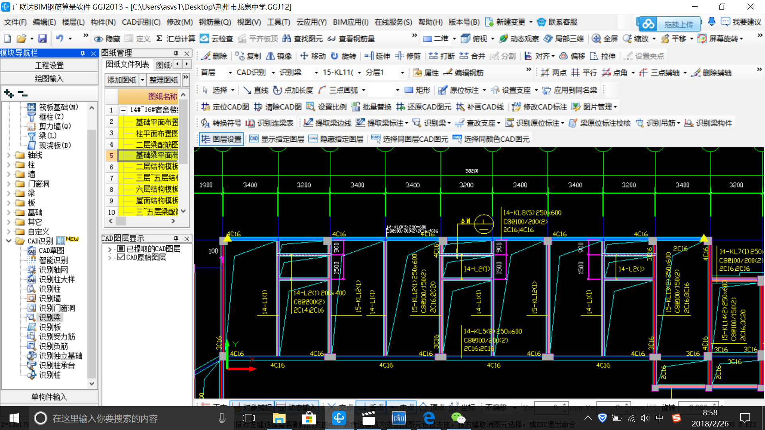This screenshot has width=765, height=430.
Task: Select the 延伸 extend tool
Action: 377,56
